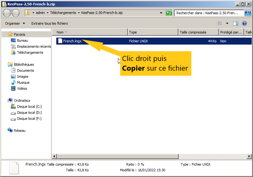Go forward with the Forward arrow button
253x177 pixels.
pyautogui.click(x=15, y=13)
